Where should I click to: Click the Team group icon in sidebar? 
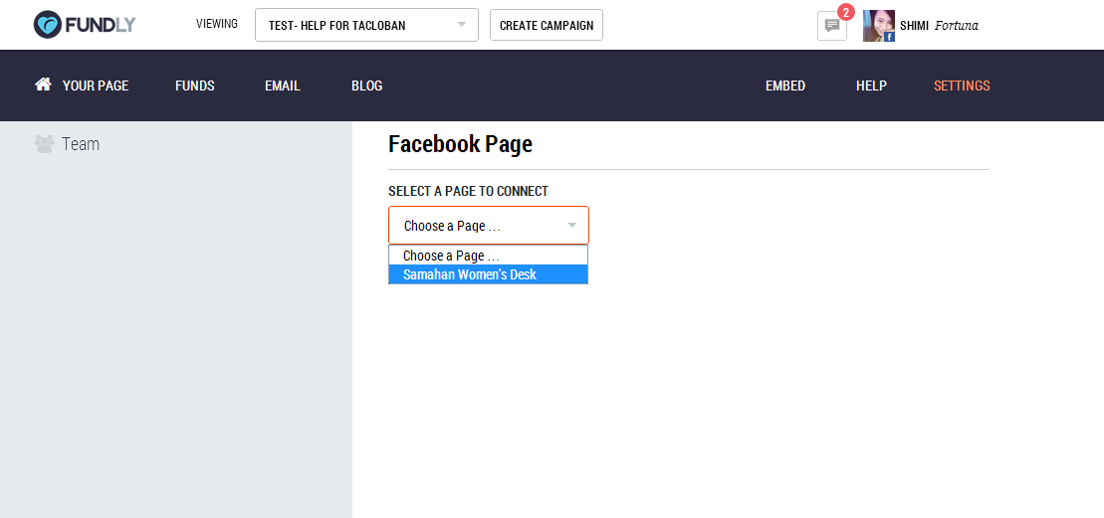[45, 144]
